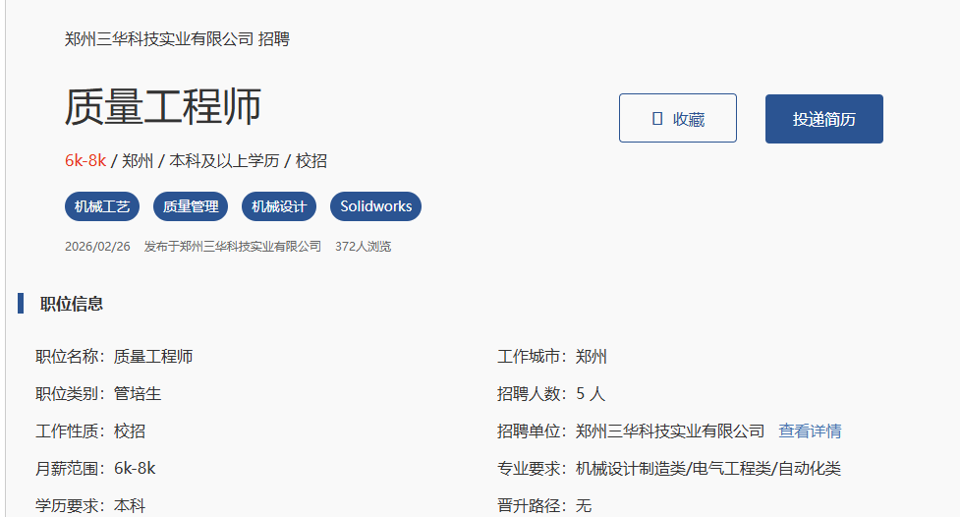Click the 管培生 job category value
This screenshot has height=517, width=960.
(138, 393)
